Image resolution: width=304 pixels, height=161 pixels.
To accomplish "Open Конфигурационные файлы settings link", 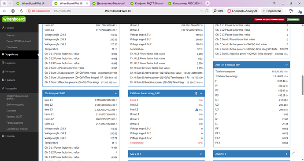I will pos(17,97).
